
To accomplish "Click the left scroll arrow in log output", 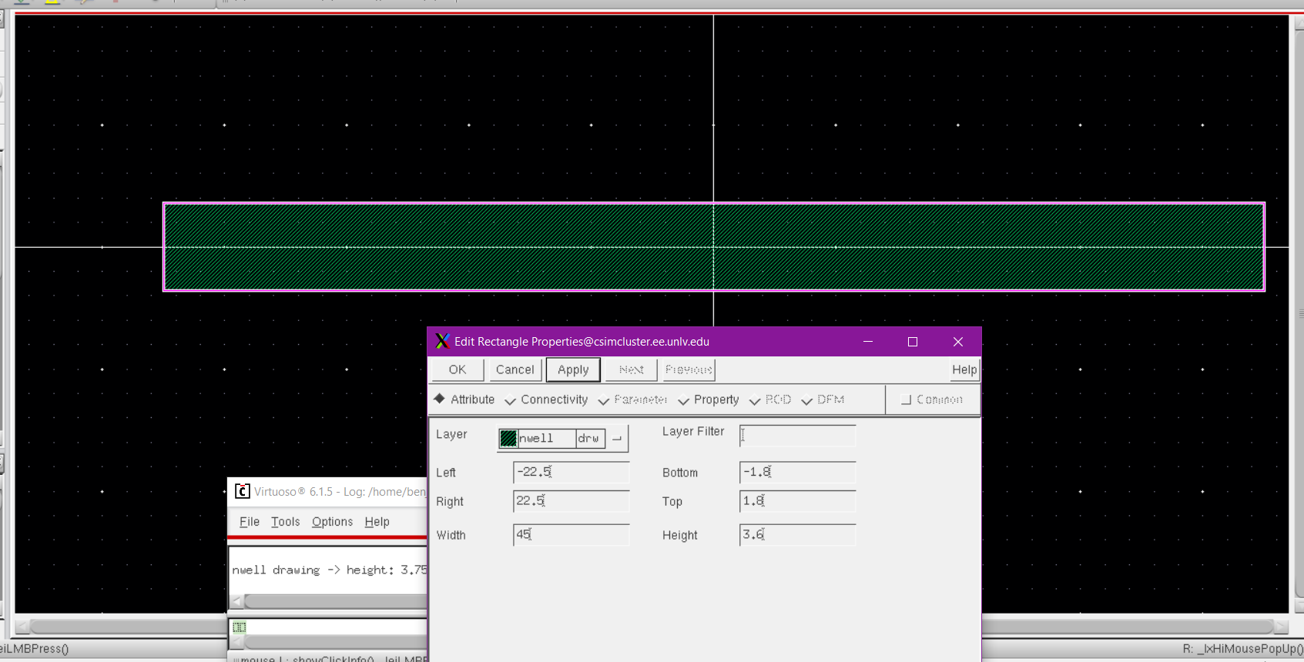I will pos(237,601).
